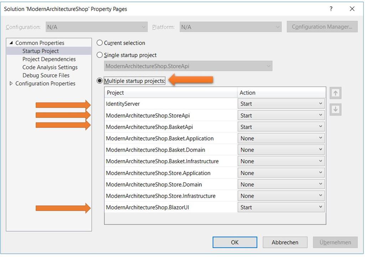Image resolution: width=365 pixels, height=257 pixels.
Task: Click the help question mark icon
Action: (x=331, y=9)
